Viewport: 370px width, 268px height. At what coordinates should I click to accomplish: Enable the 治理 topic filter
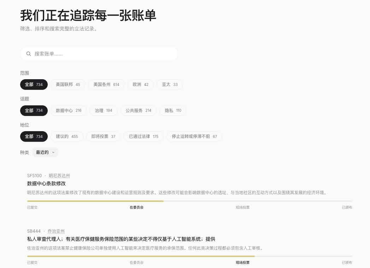click(x=103, y=110)
